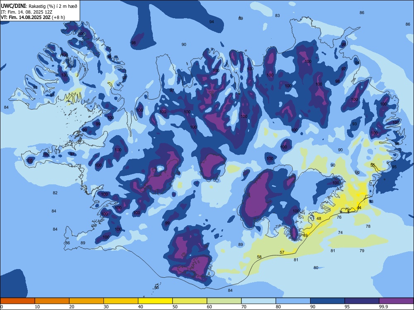The image size is (414, 310).
Task: Click the humidity value '74' offshore
Action: click(340, 232)
